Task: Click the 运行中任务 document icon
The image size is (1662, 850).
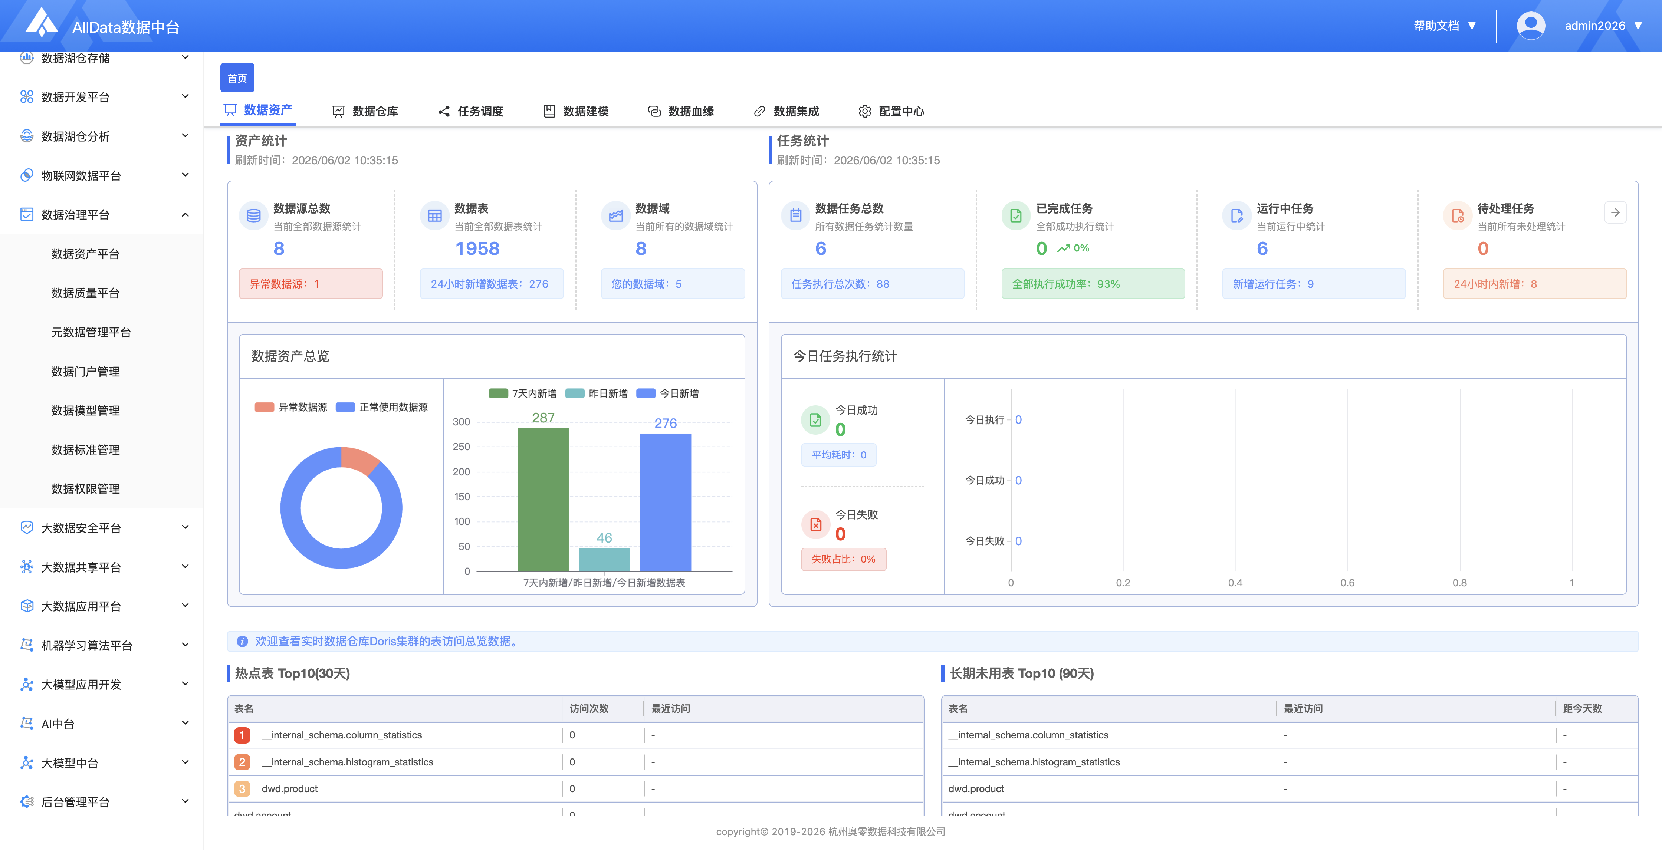Action: [x=1236, y=215]
